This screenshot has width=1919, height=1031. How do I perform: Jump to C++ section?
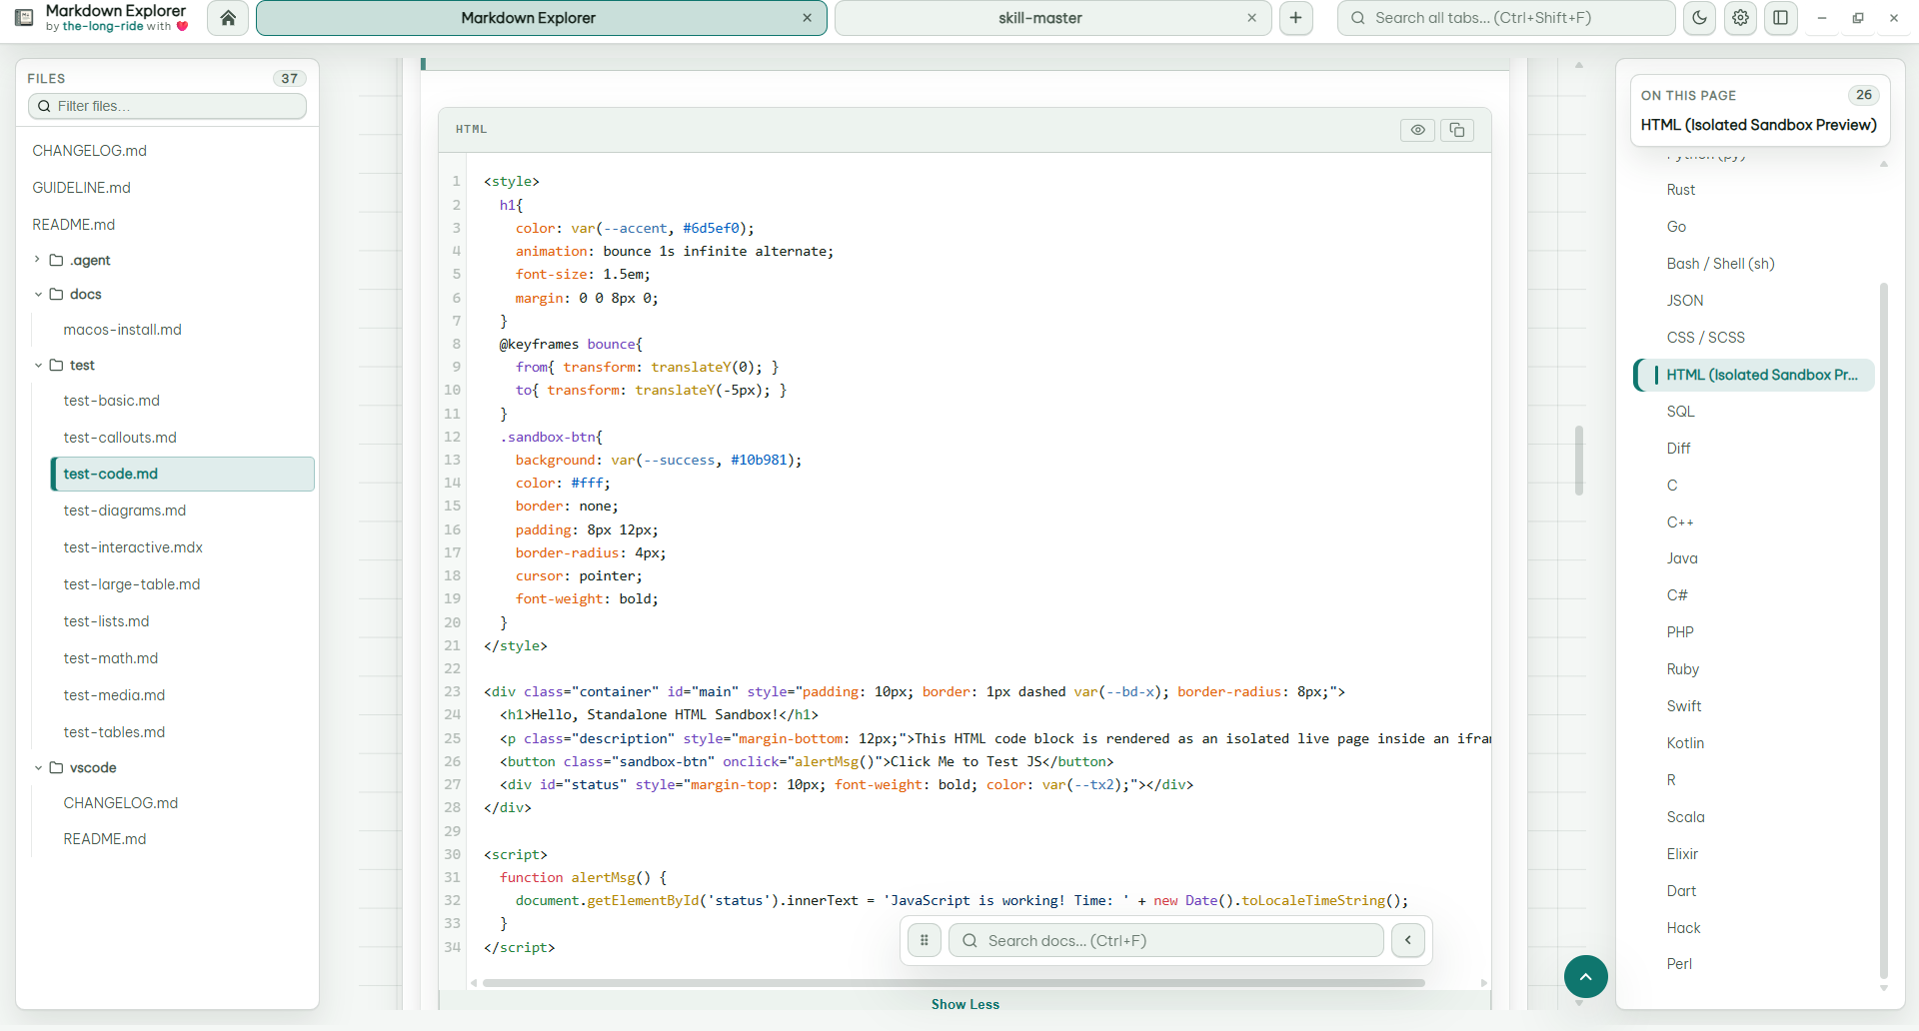(x=1680, y=522)
